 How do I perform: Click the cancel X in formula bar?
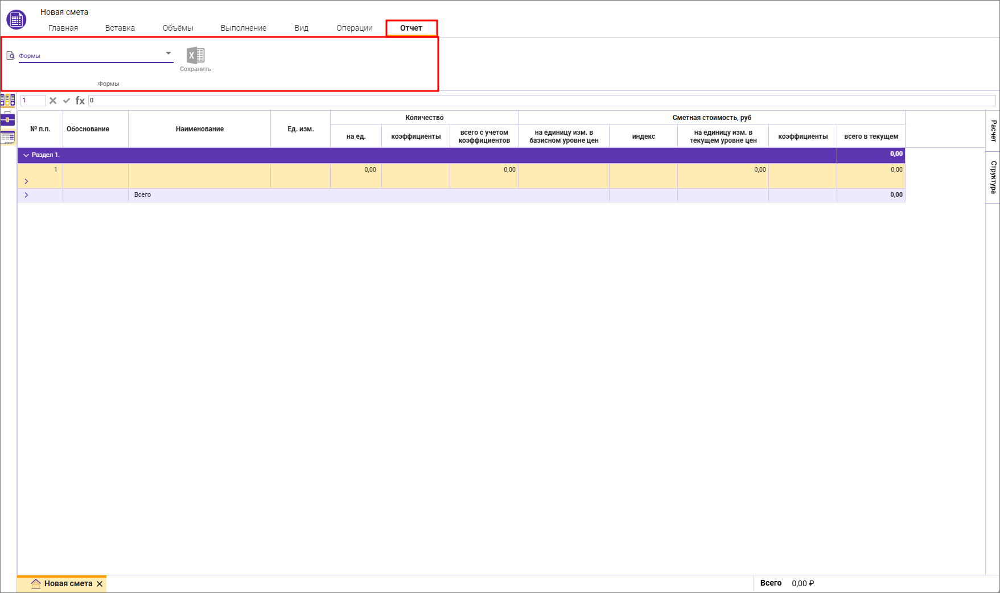[53, 101]
